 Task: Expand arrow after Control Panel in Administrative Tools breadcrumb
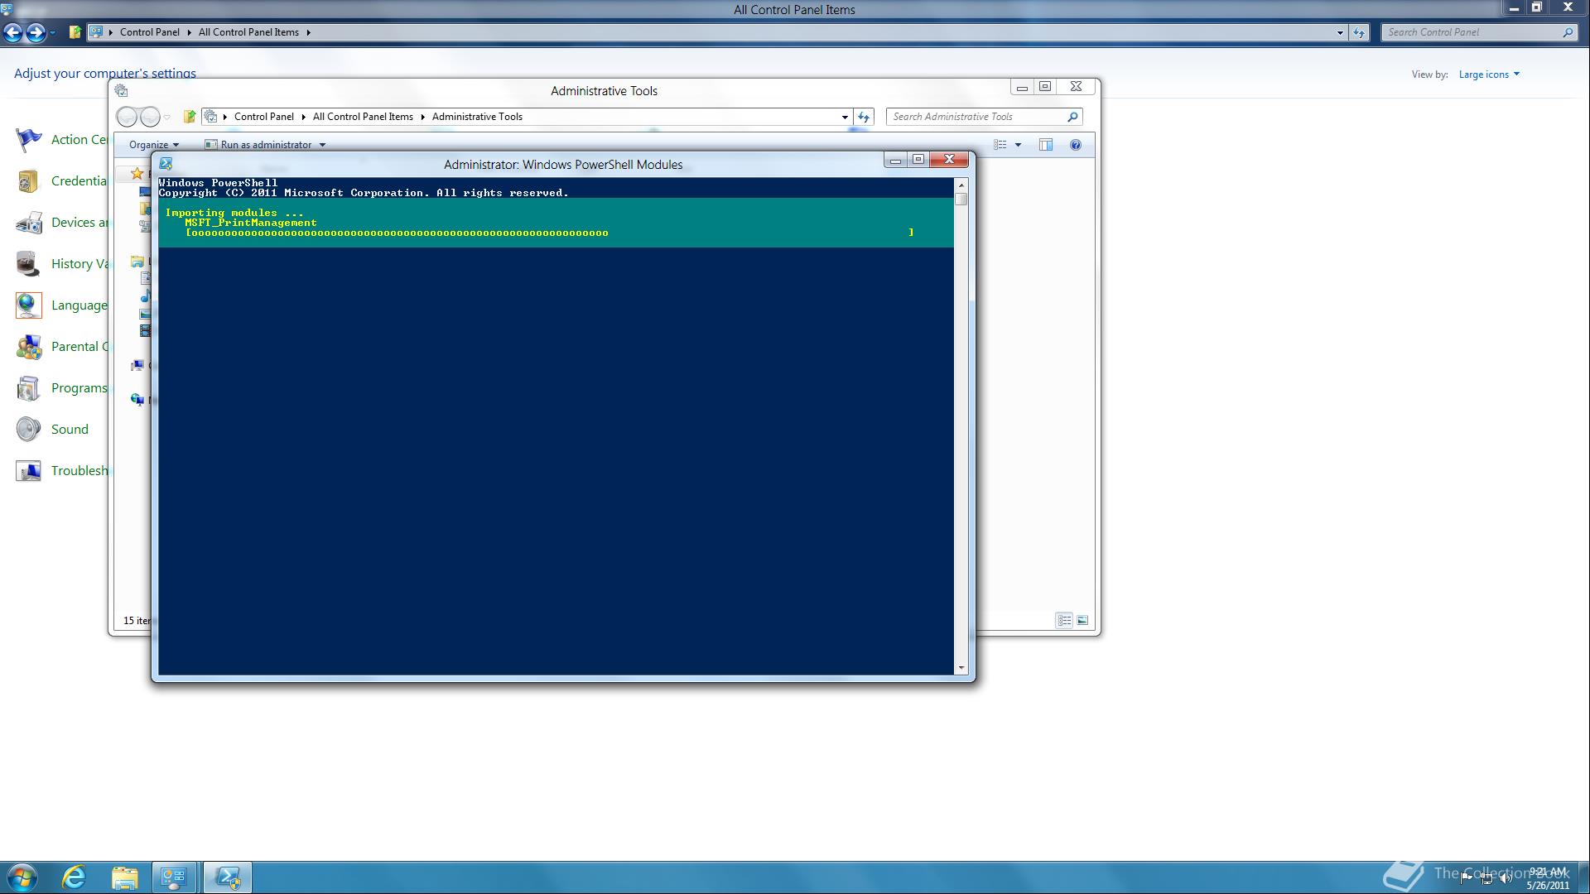click(x=303, y=117)
